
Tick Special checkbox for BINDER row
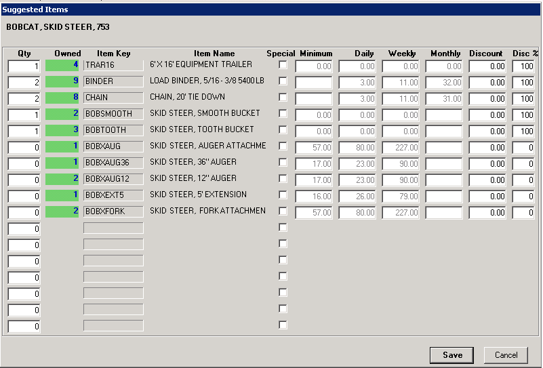coord(283,81)
